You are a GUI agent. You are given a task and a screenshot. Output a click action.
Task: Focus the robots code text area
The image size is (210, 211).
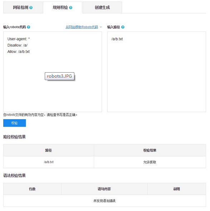coord(53,72)
